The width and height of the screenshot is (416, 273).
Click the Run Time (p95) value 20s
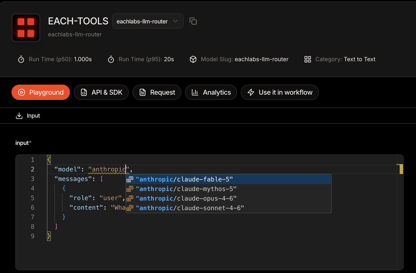pyautogui.click(x=169, y=59)
